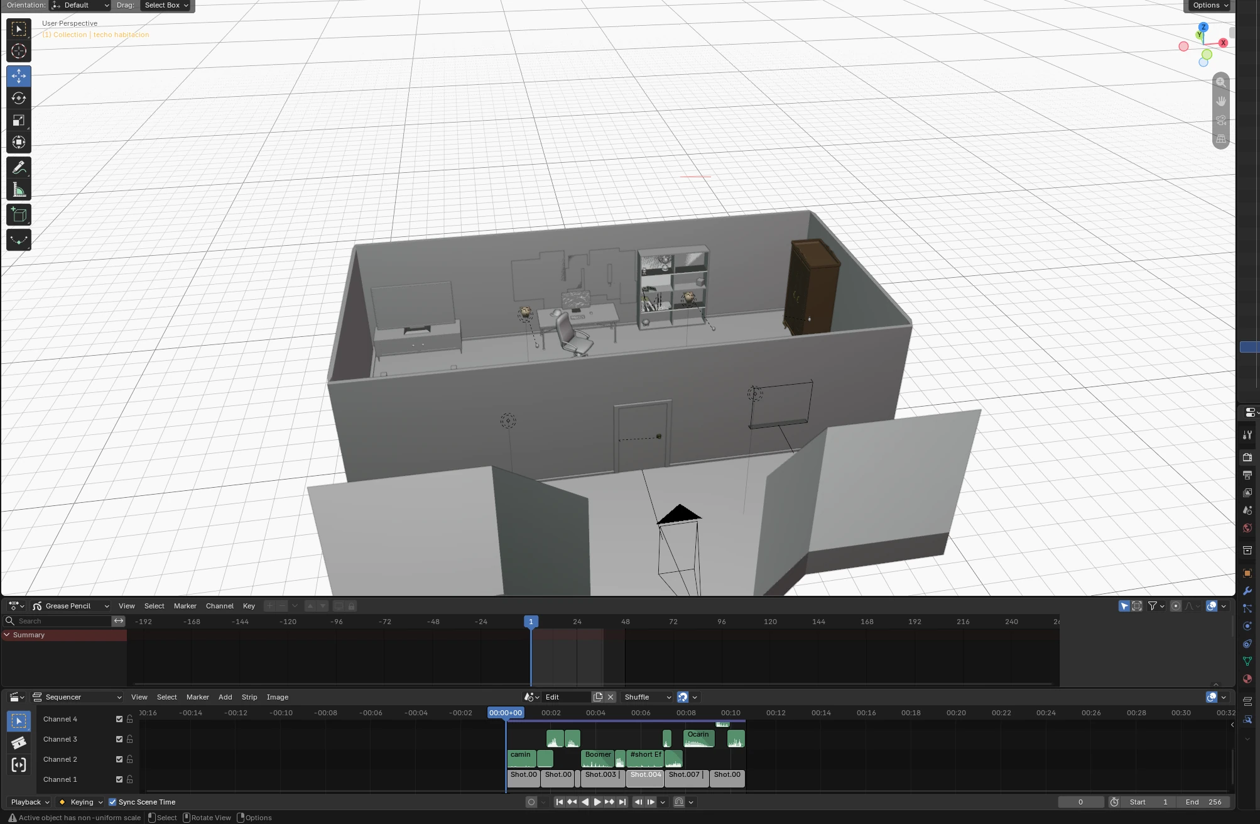
Task: Open Tool properties tab in properties editor
Action: click(x=1247, y=435)
